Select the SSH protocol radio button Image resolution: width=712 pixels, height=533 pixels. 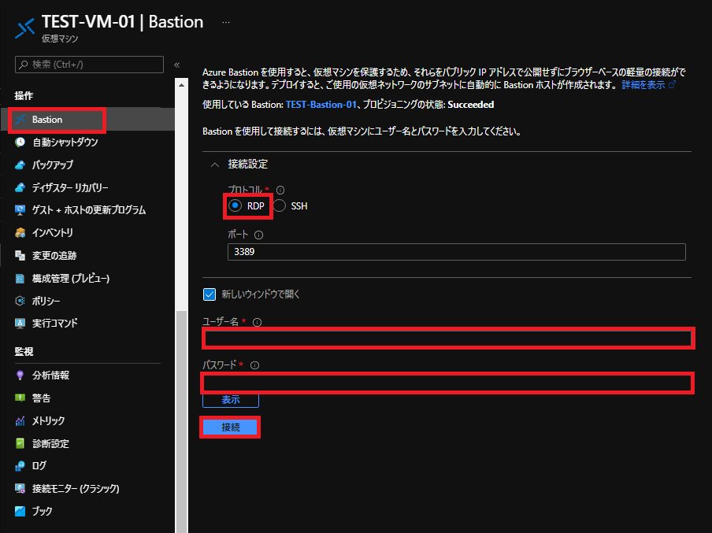pos(280,205)
